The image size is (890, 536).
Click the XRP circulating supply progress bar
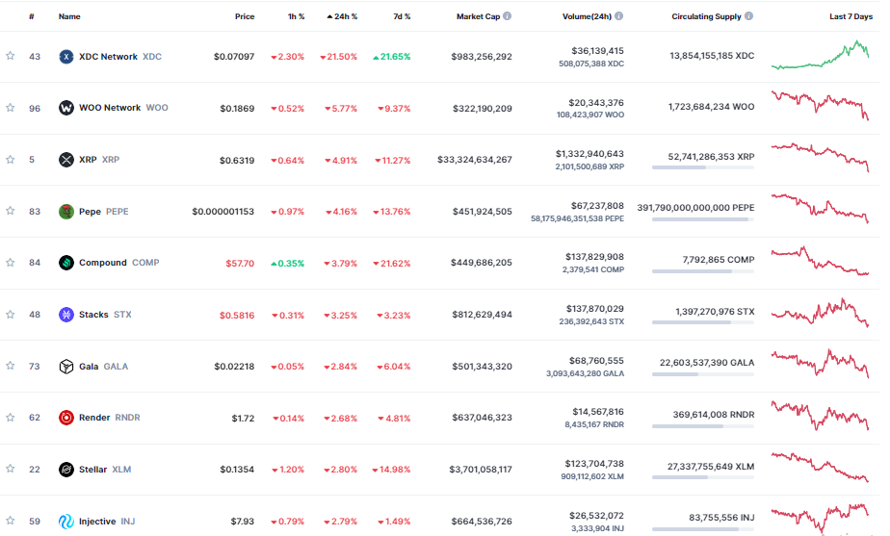[x=703, y=167]
